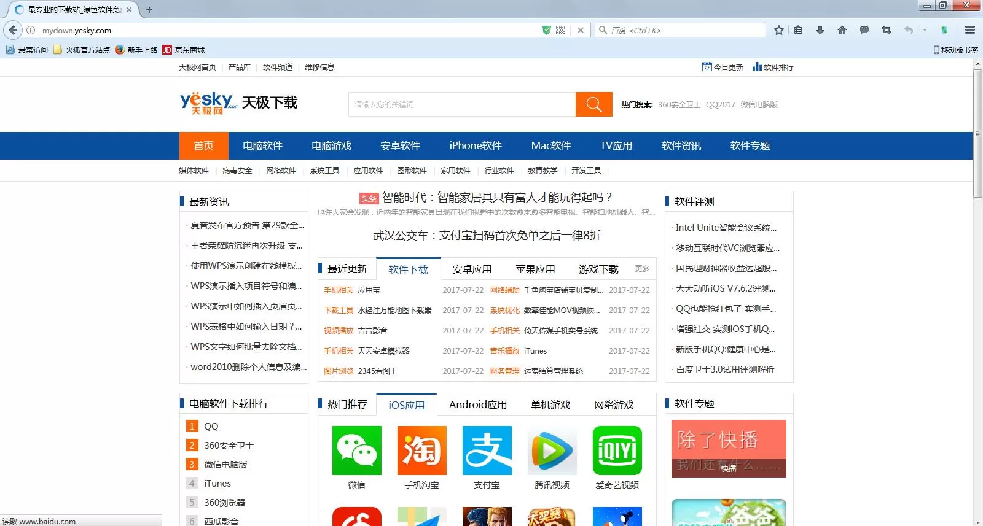Screen dimensions: 983x526
Task: Click 更多 link in 最近更新 section
Action: [642, 269]
